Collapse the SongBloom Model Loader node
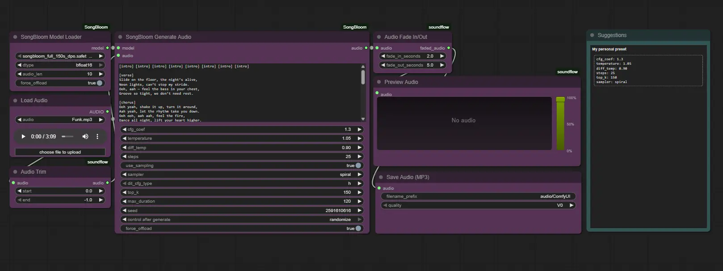 (15, 37)
